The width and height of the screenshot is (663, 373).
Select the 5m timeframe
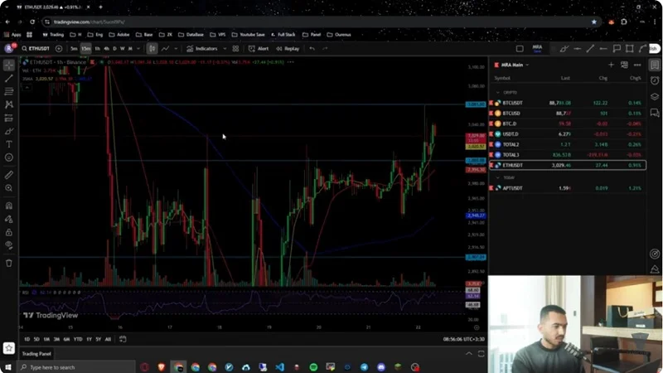click(74, 48)
